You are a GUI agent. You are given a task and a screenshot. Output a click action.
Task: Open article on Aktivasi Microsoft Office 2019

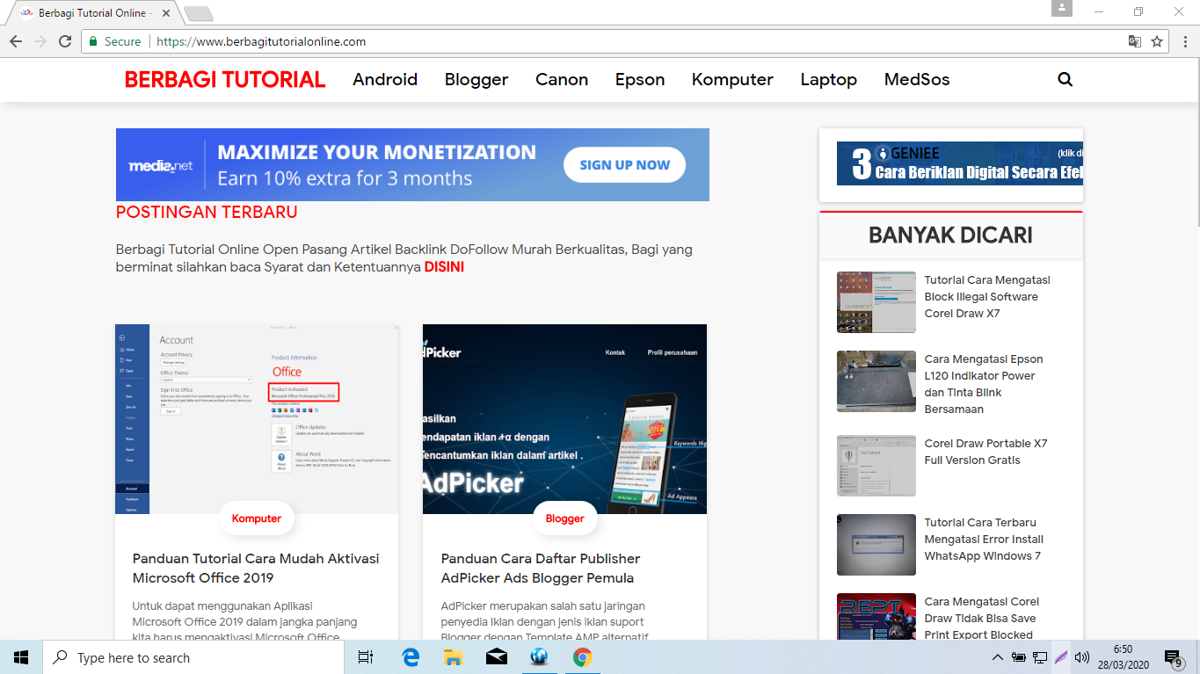point(256,568)
